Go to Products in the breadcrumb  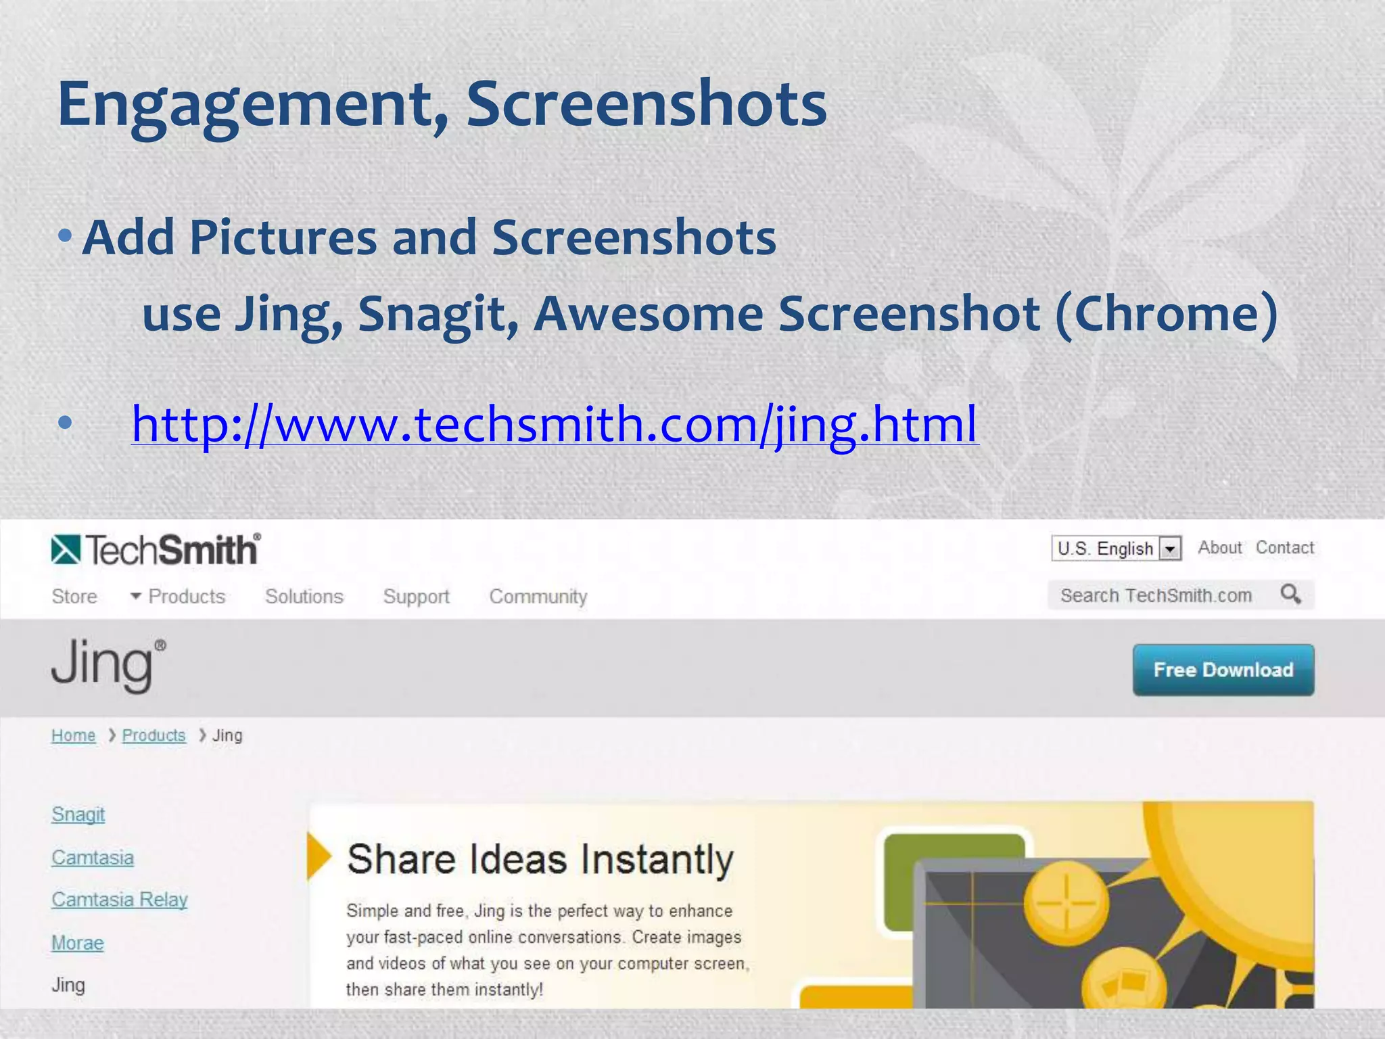[x=154, y=735]
